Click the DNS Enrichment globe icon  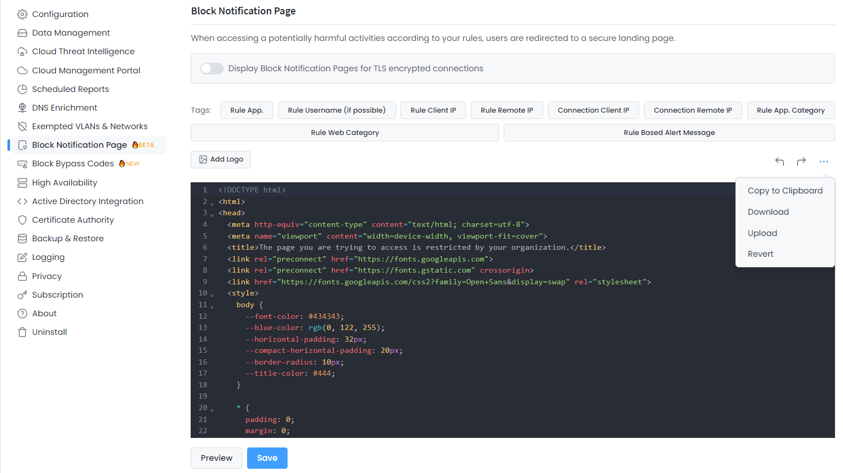(22, 108)
